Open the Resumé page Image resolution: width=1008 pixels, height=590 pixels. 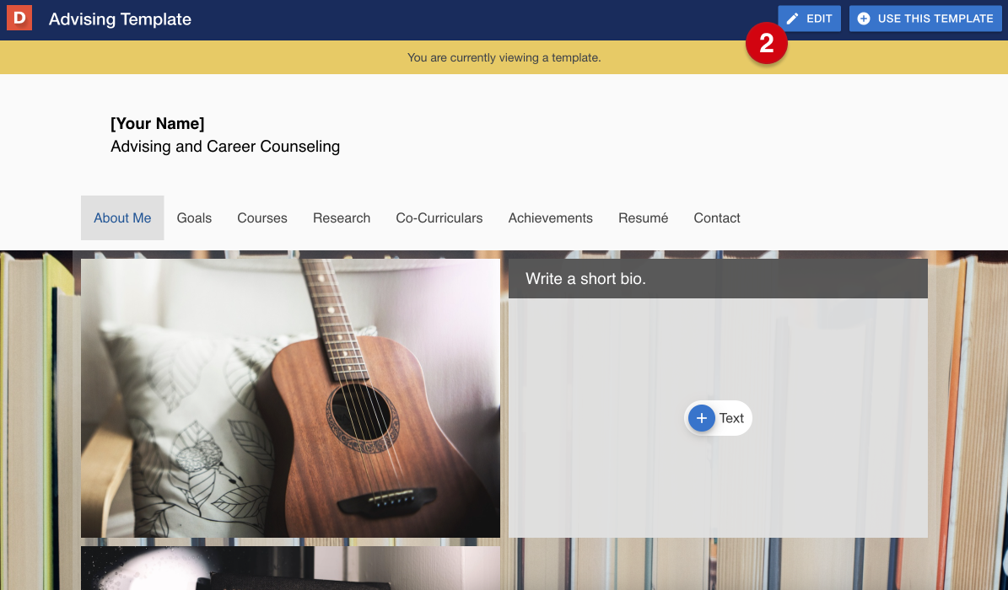(x=643, y=217)
